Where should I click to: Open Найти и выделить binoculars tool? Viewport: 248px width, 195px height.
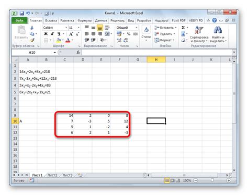[218, 34]
